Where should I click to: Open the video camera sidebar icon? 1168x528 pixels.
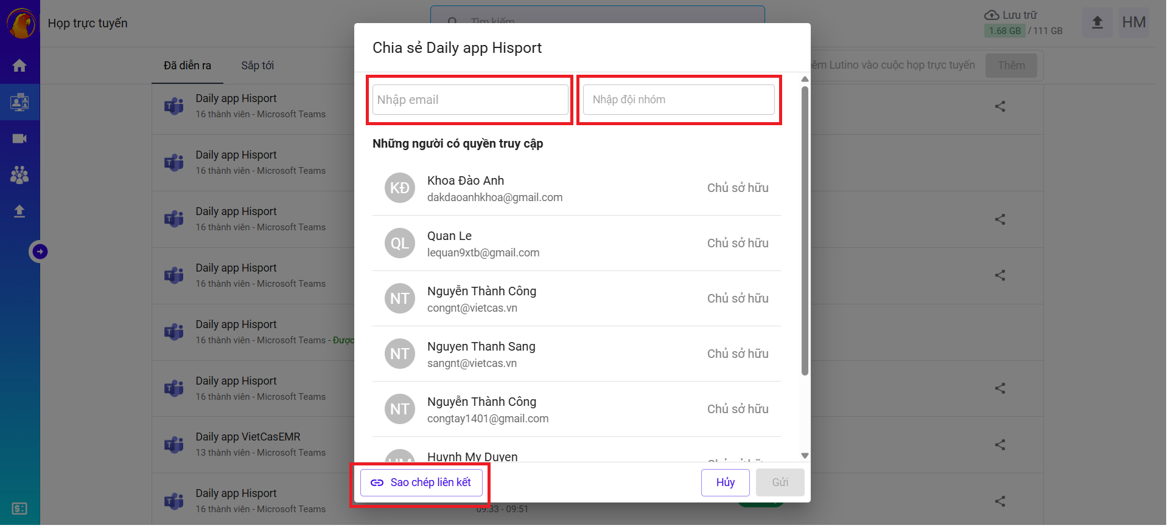(x=19, y=139)
